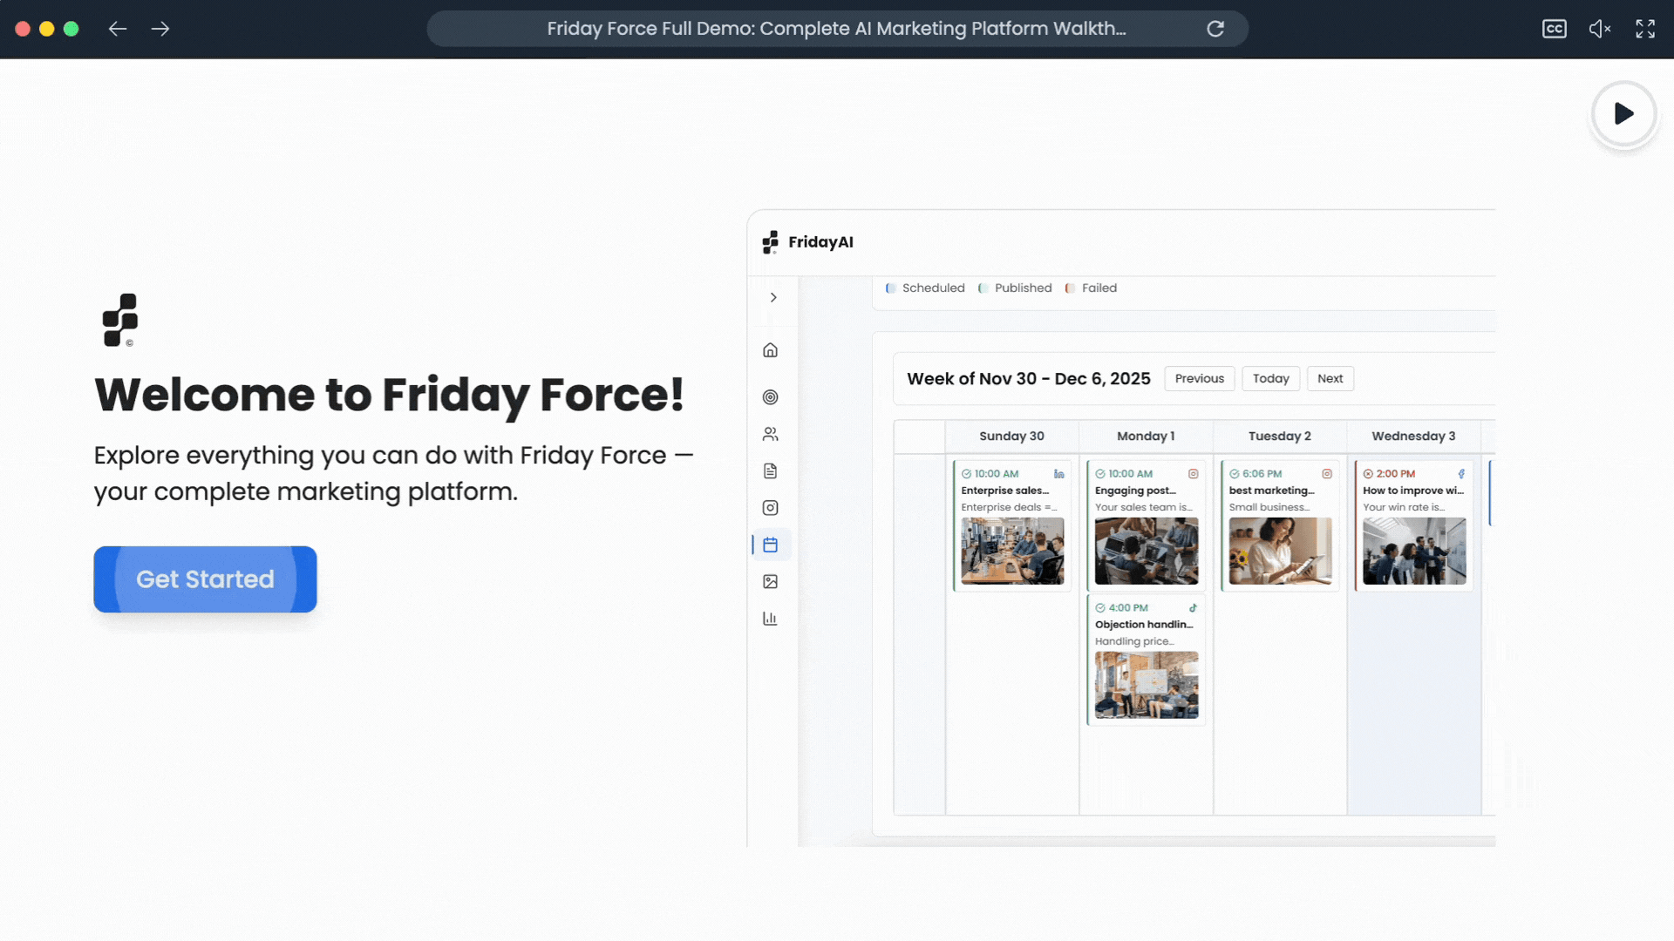This screenshot has width=1674, height=941.
Task: Toggle the Failed status filter
Action: (1091, 288)
